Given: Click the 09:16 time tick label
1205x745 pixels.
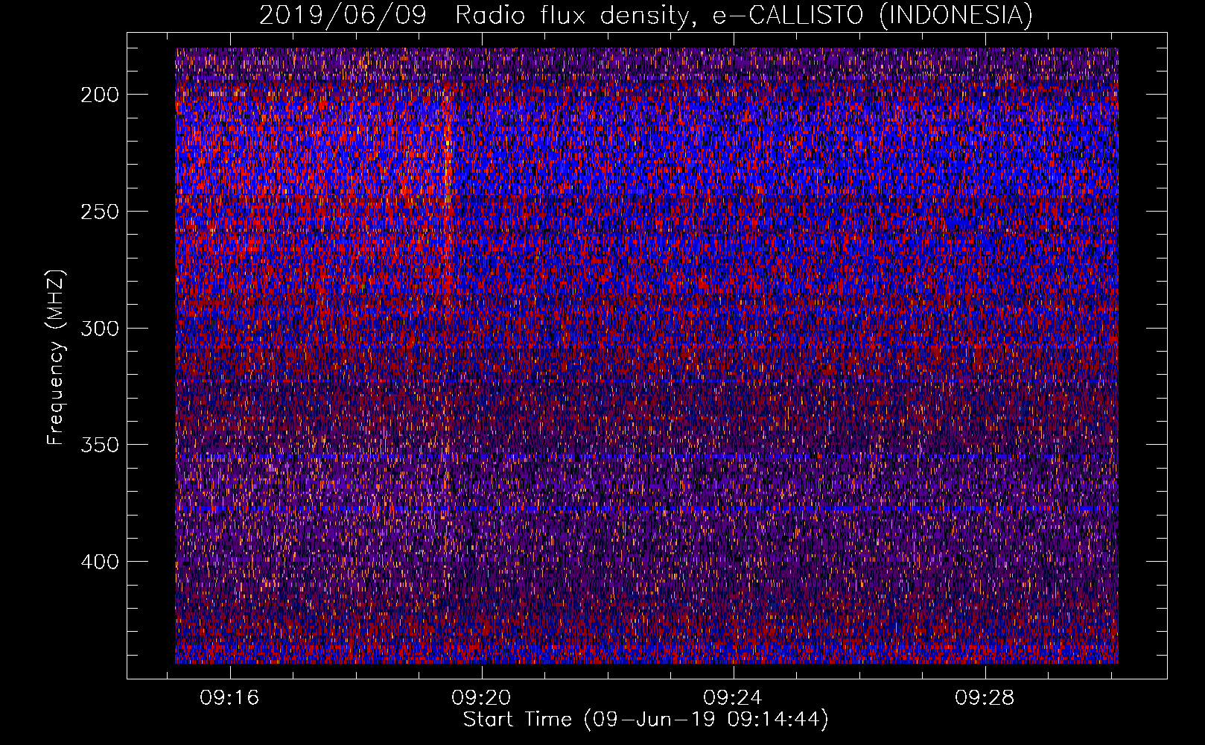Looking at the screenshot, I should coord(229,697).
